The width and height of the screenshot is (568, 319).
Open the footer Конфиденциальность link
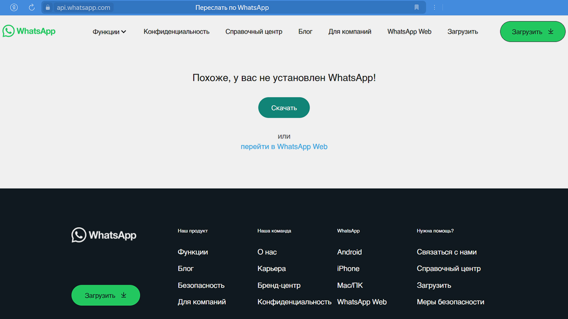[294, 302]
